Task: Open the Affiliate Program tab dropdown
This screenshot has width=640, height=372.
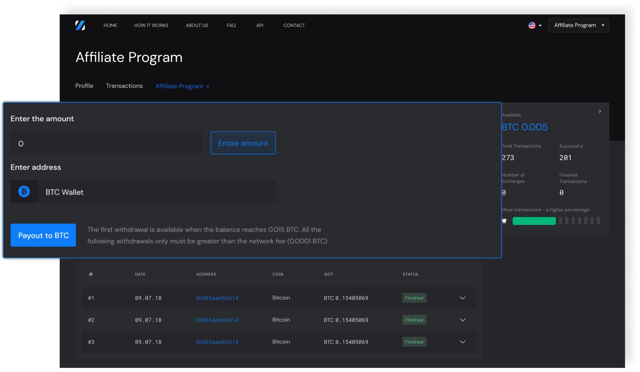Action: tap(182, 86)
